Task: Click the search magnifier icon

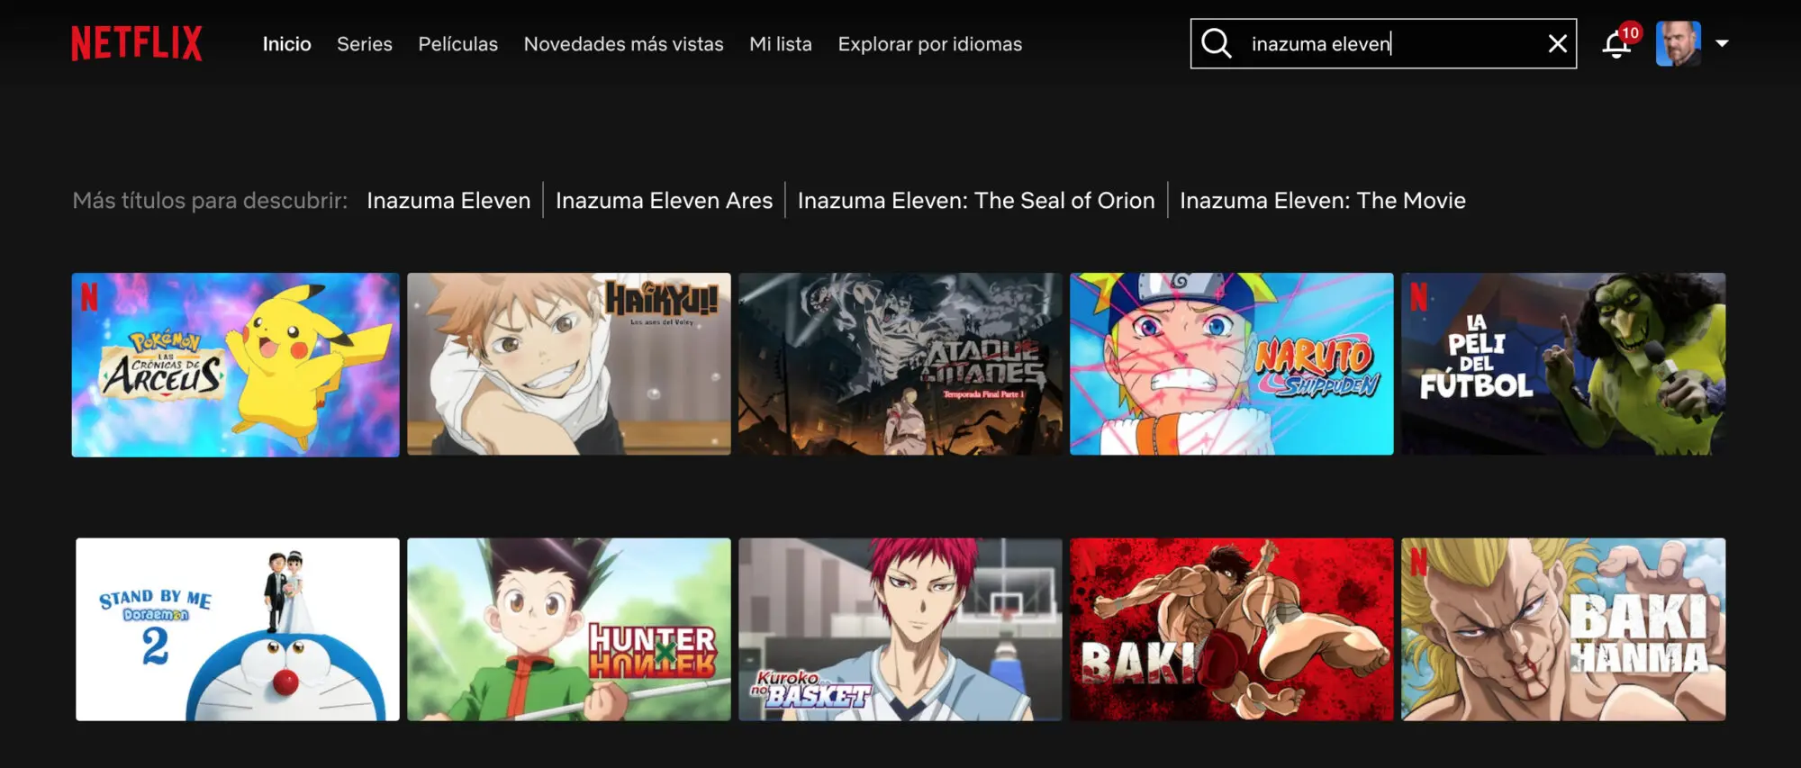Action: click(1217, 43)
